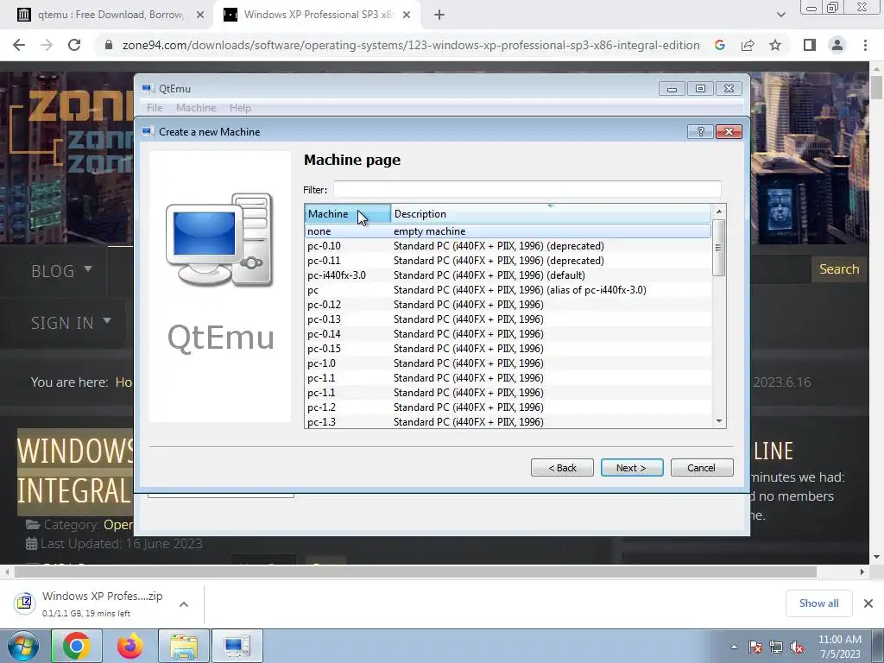Open the Machine menu in QtEmu
Image resolution: width=884 pixels, height=663 pixels.
[196, 108]
